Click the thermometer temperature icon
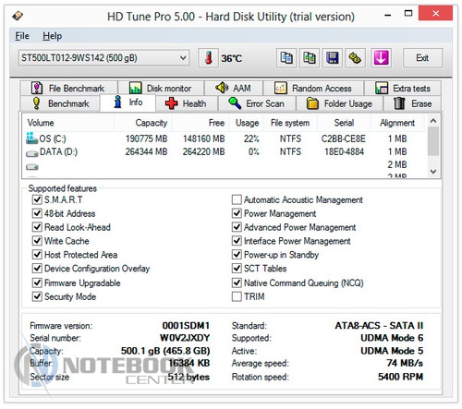 pyautogui.click(x=208, y=58)
